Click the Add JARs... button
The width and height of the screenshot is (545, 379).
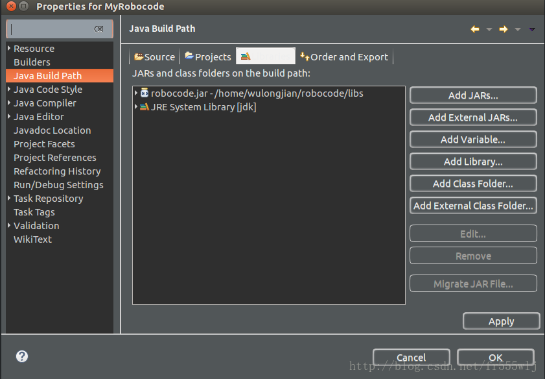[x=473, y=95]
